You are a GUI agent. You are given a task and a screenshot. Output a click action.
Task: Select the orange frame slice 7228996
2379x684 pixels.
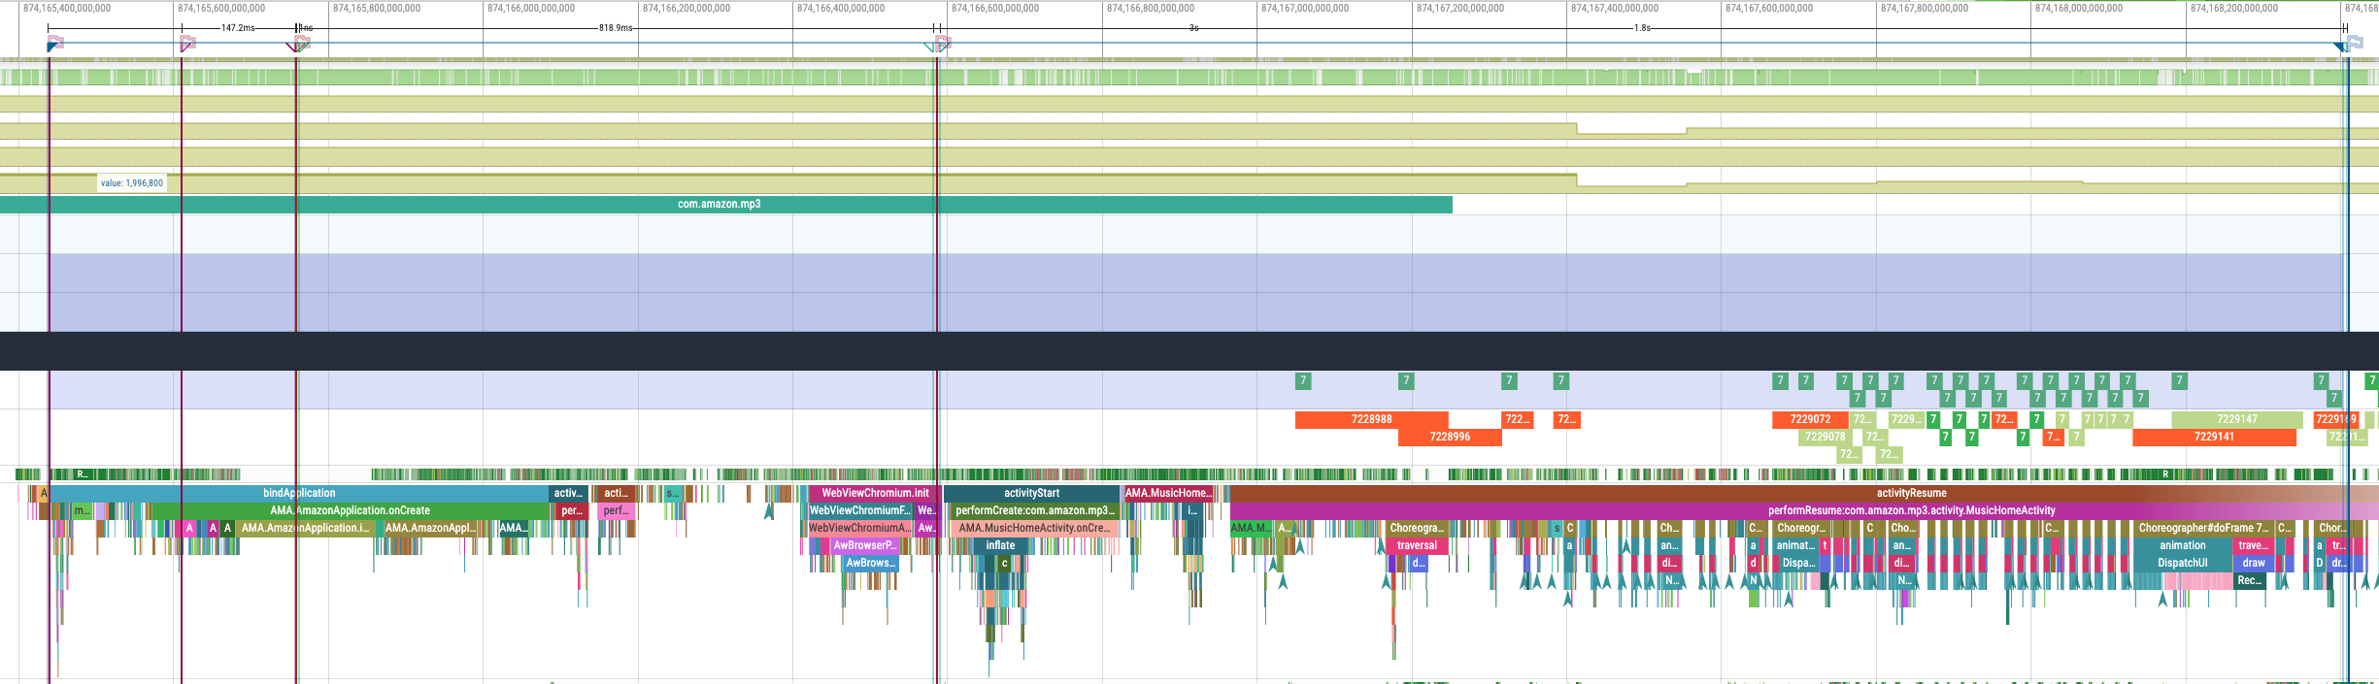1449,437
